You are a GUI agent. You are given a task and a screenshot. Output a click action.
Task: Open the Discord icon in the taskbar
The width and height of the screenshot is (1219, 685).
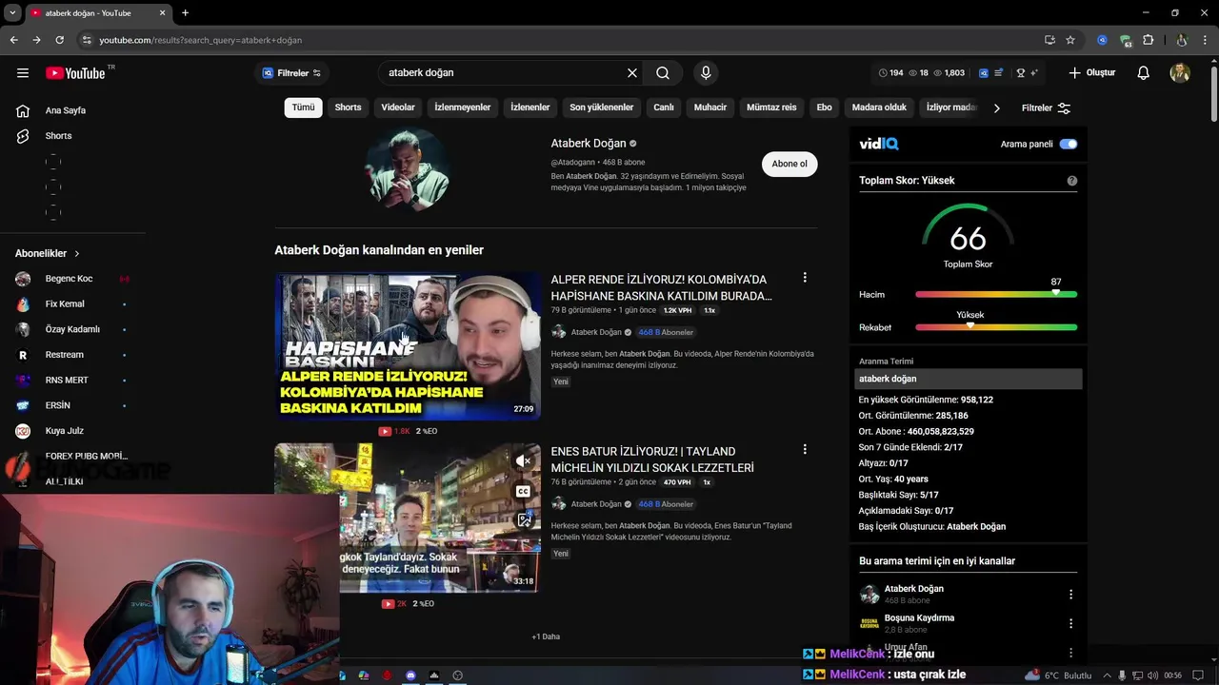410,675
